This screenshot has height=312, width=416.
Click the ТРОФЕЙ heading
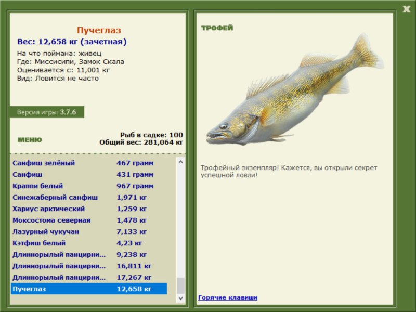click(x=217, y=28)
